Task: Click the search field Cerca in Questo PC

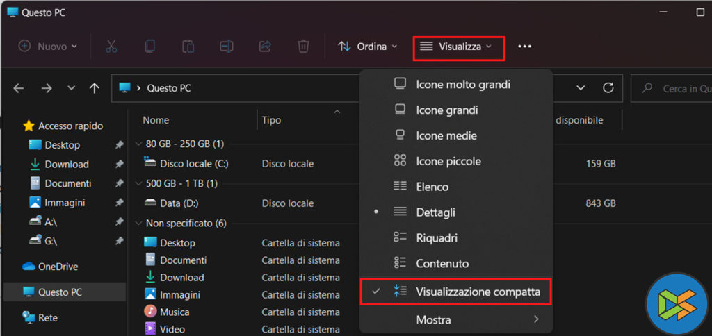Action: click(x=674, y=88)
